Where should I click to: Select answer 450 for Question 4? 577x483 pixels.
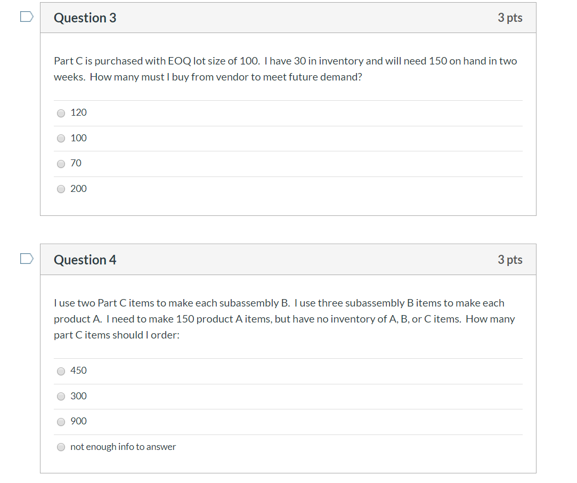61,371
